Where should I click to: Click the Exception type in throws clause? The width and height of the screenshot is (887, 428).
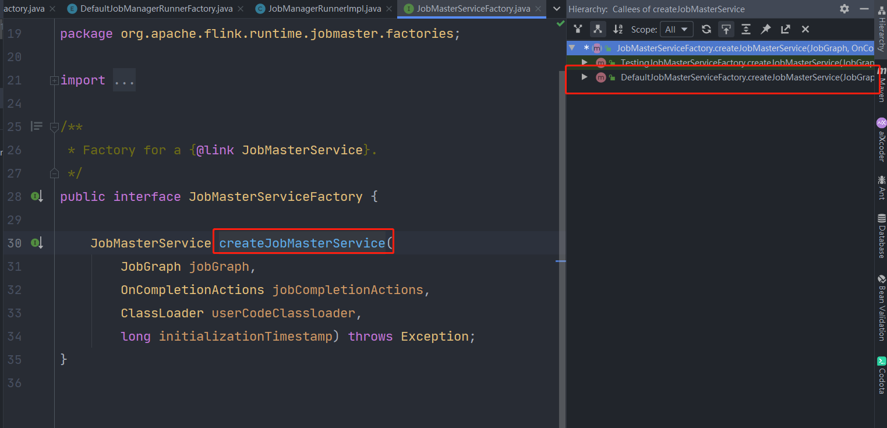coord(434,337)
